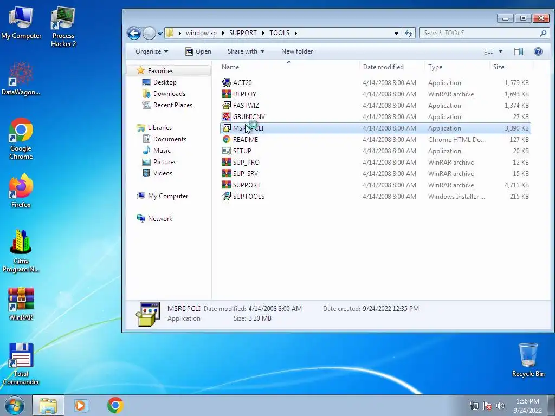This screenshot has height=416, width=555.
Task: Launch the Google Chrome desktop shortcut
Action: 21,139
